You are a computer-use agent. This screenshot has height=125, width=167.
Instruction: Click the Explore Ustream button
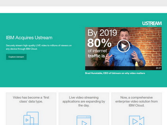point(16,57)
